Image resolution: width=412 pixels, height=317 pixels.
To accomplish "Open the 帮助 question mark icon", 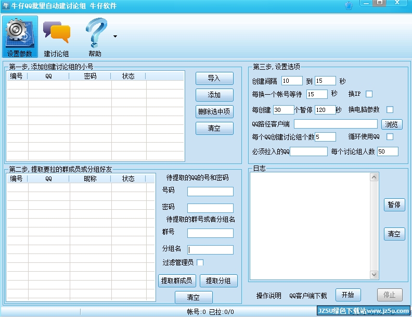I will pyautogui.click(x=95, y=36).
